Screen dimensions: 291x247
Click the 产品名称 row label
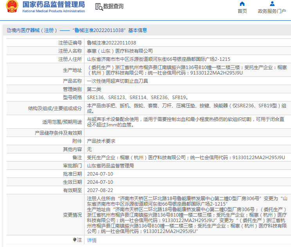point(72,81)
